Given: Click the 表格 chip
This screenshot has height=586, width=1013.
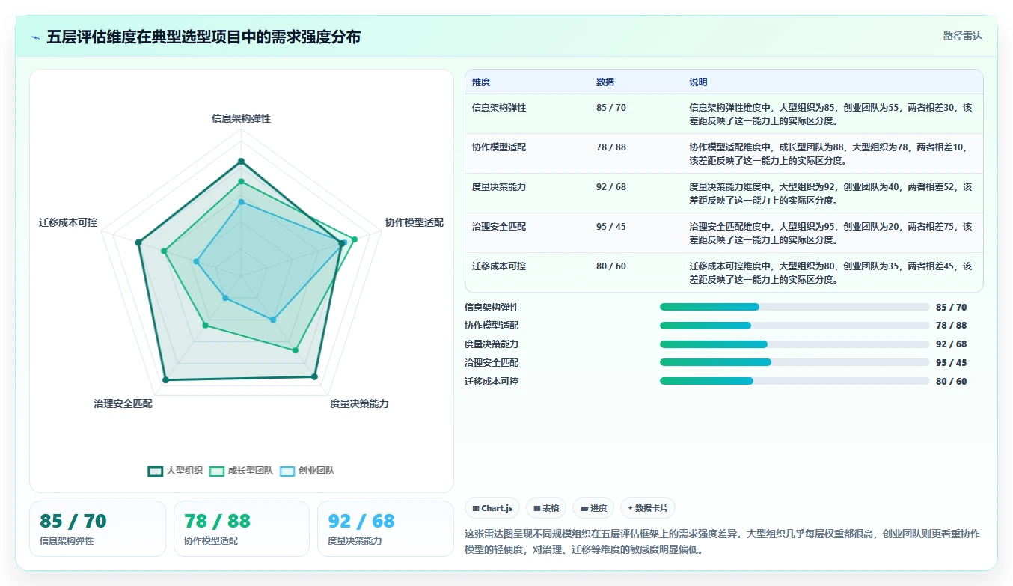Looking at the screenshot, I should [x=546, y=508].
